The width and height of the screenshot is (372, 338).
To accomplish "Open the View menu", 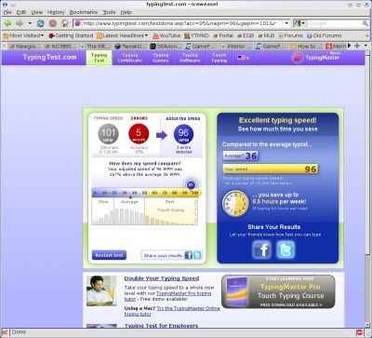I will pyautogui.click(x=36, y=12).
